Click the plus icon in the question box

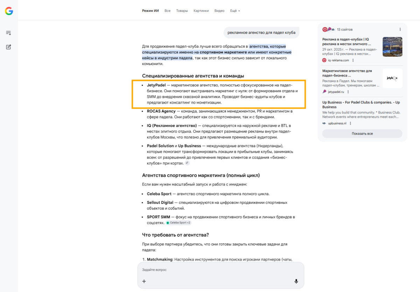tap(143, 281)
